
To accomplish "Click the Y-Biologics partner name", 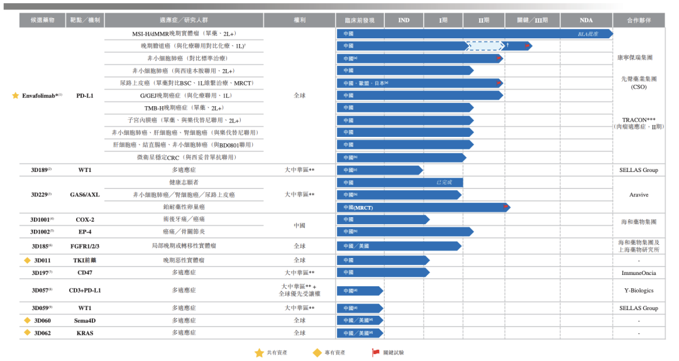I will (639, 291).
